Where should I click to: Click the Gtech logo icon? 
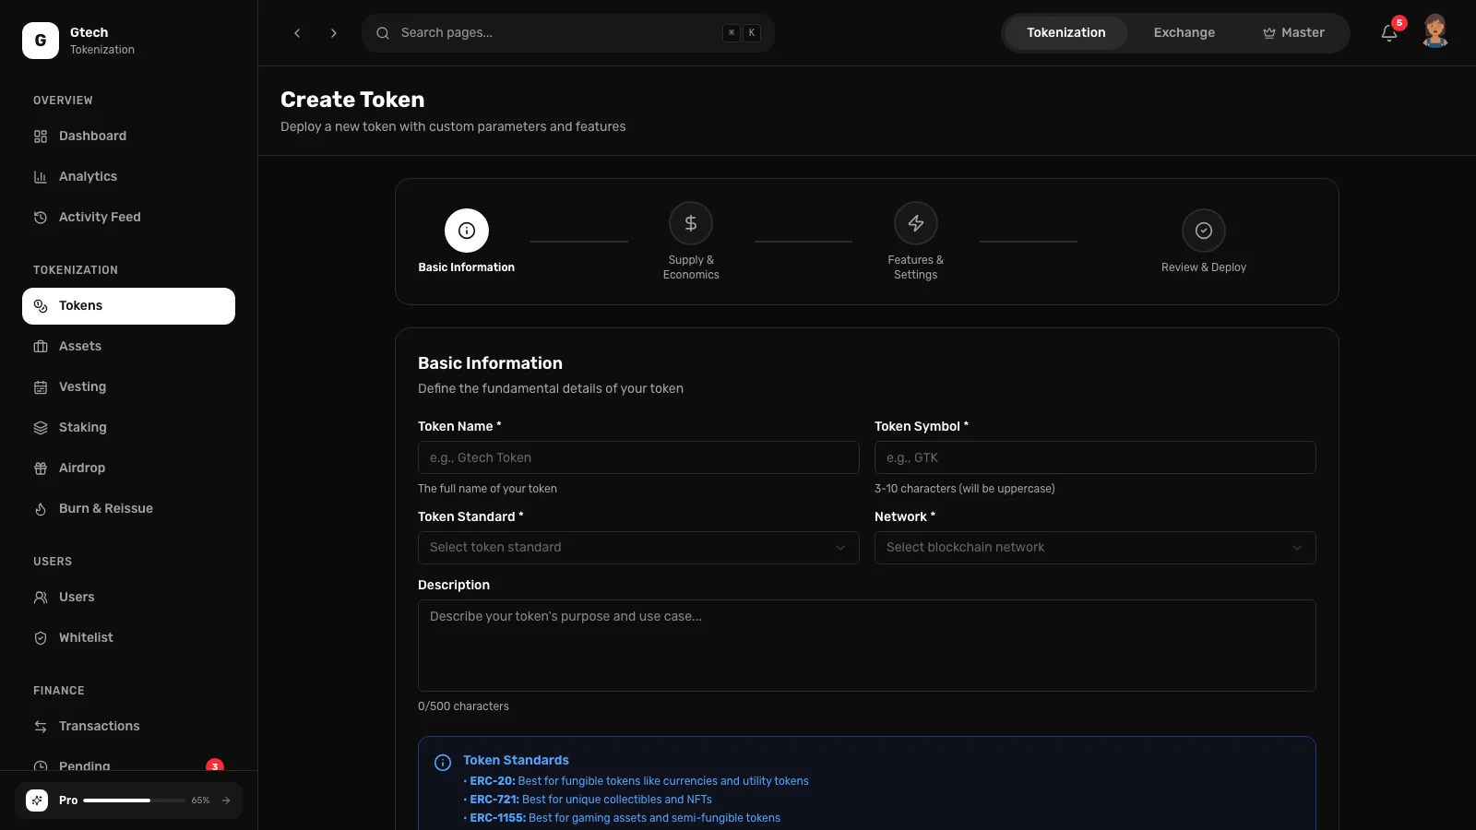coord(41,41)
